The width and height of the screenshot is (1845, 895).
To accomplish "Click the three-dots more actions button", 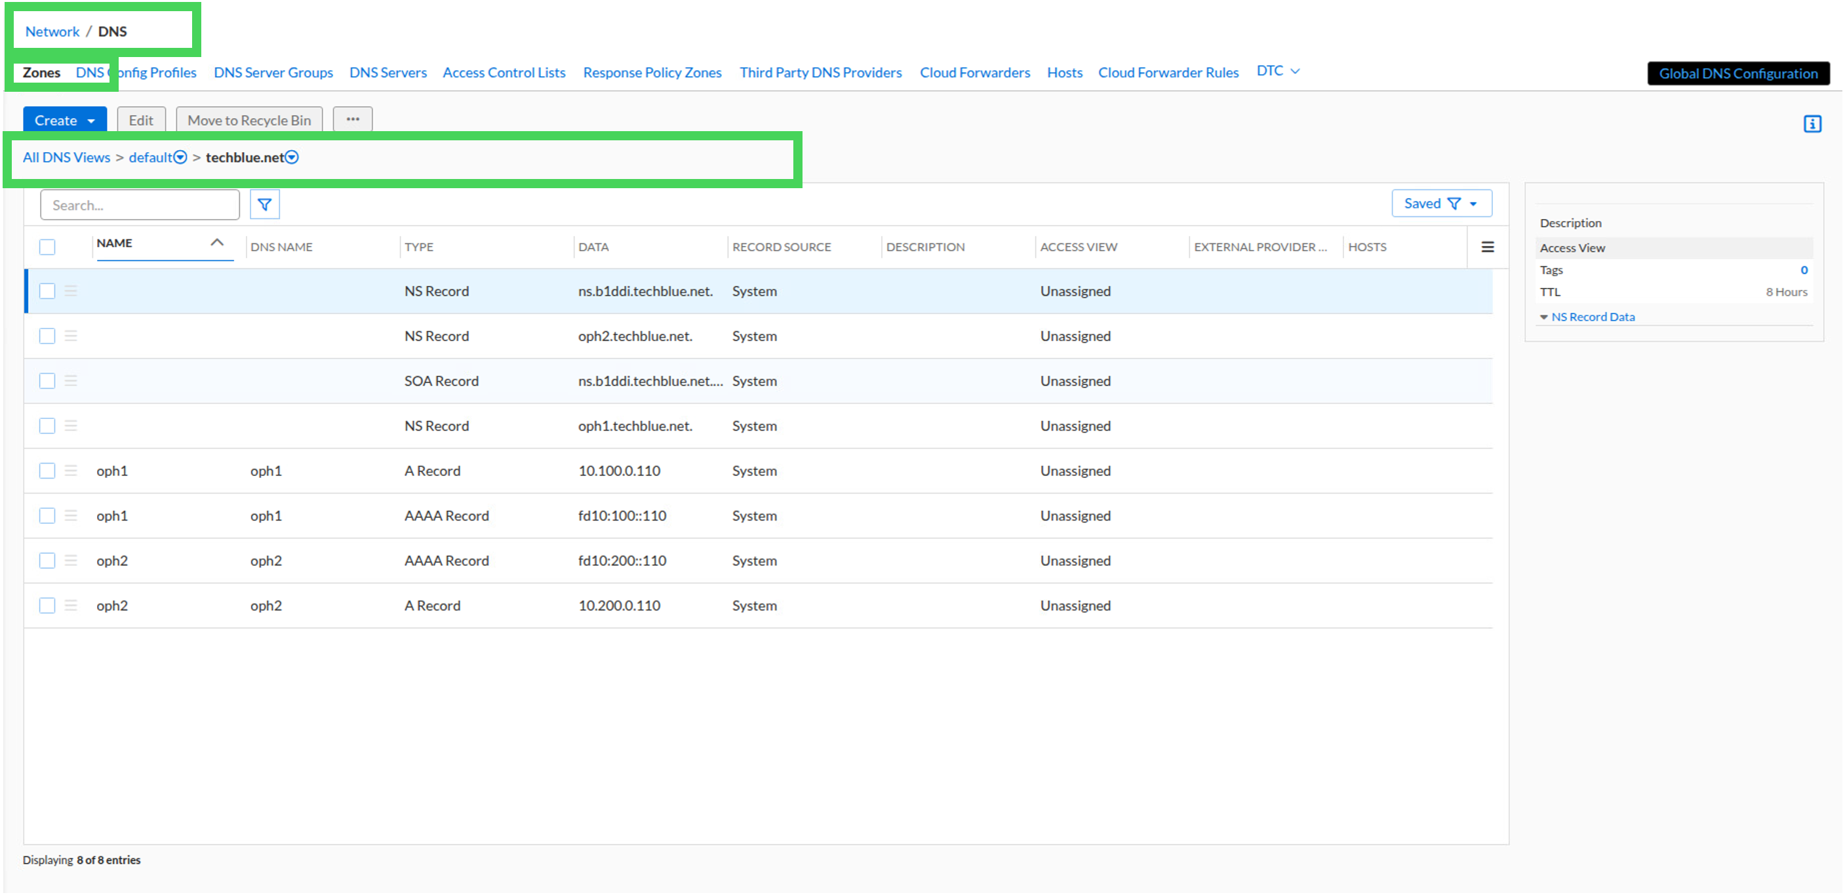I will point(352,119).
